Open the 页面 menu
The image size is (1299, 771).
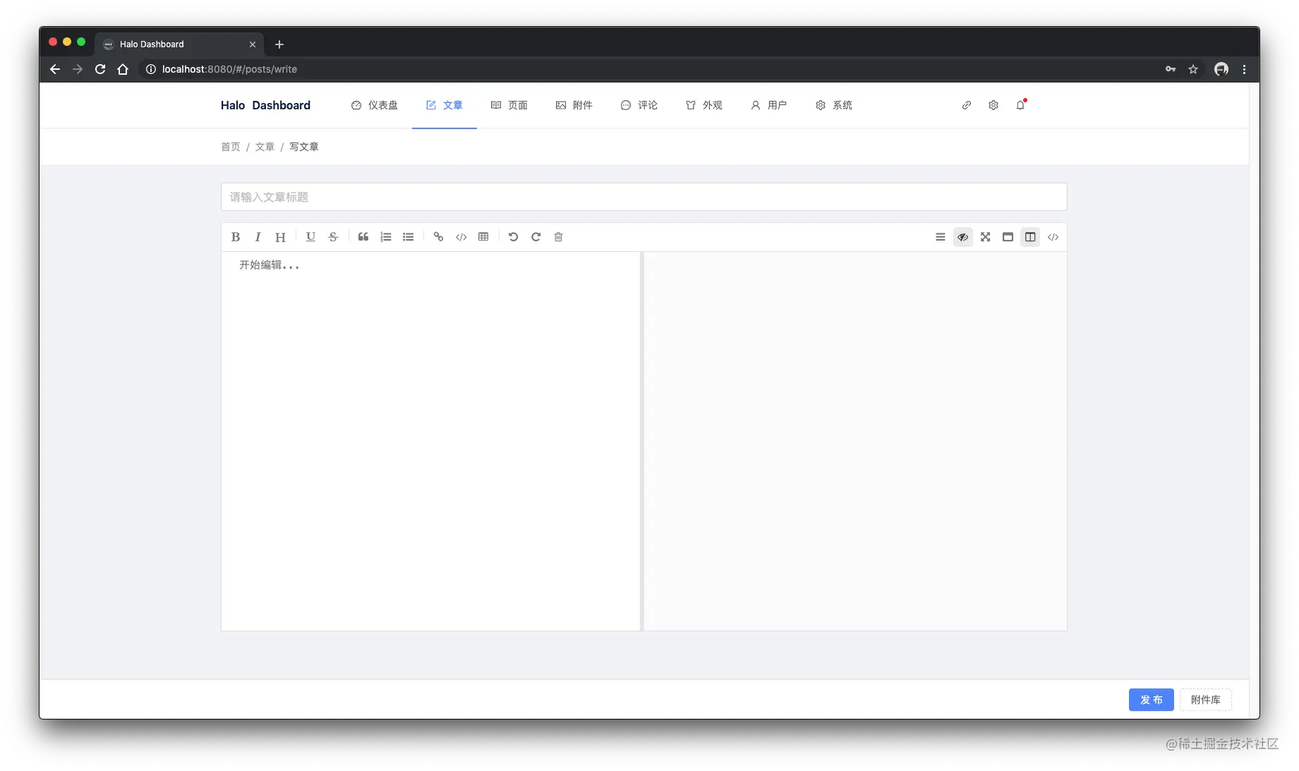509,105
